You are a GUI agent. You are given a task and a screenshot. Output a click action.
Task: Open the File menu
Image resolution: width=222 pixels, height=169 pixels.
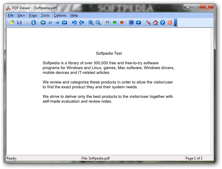point(11,15)
